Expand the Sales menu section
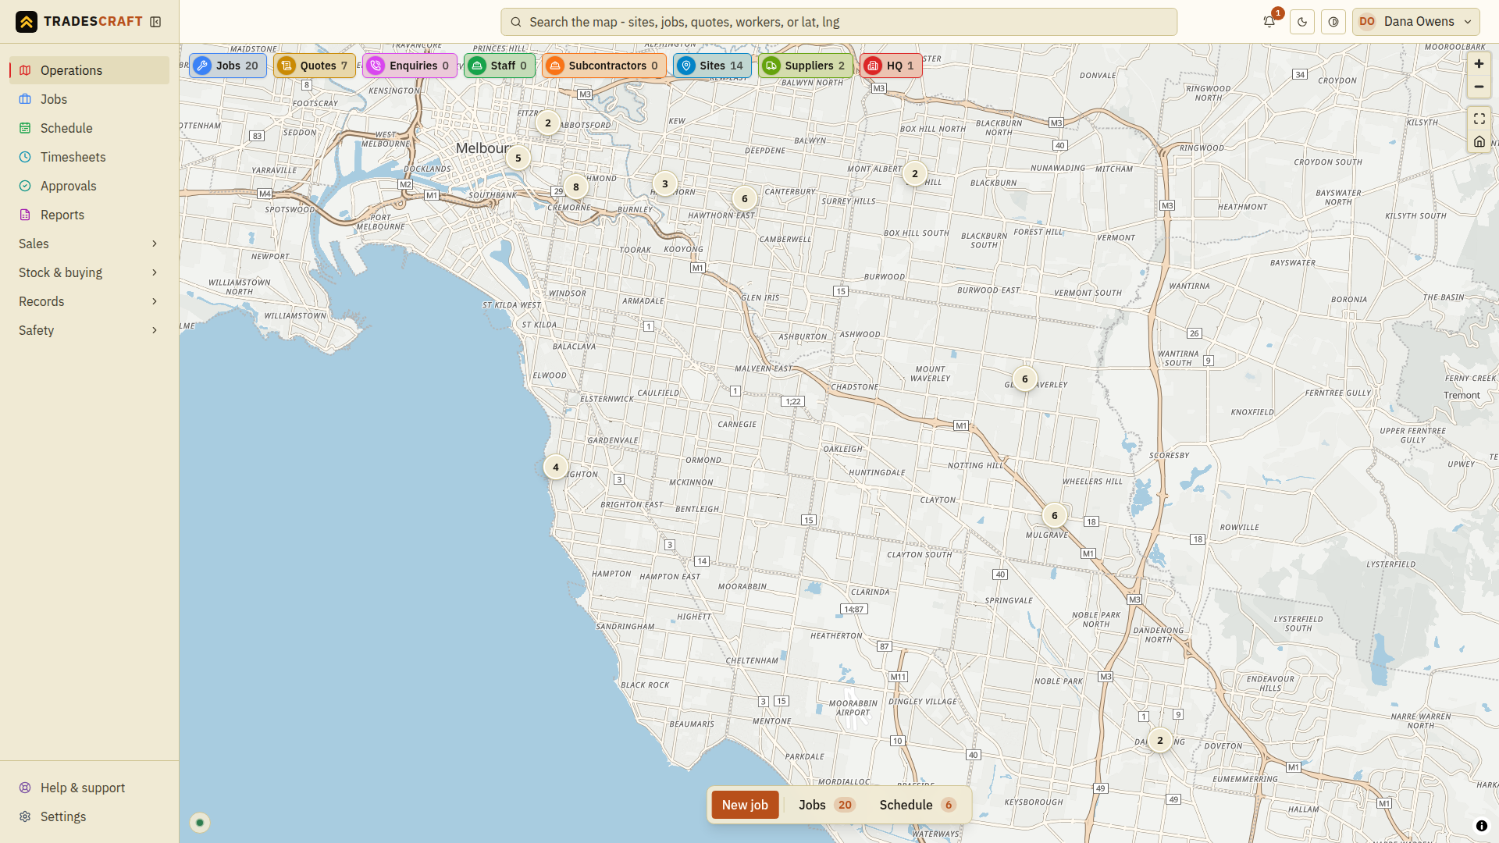This screenshot has width=1499, height=843. coord(89,244)
